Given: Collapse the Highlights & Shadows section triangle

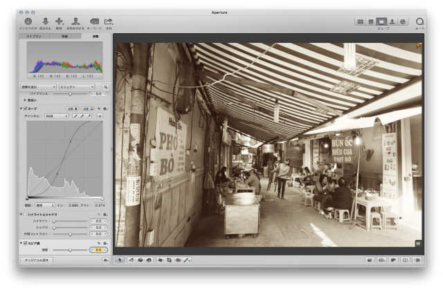Looking at the screenshot, I should point(21,214).
